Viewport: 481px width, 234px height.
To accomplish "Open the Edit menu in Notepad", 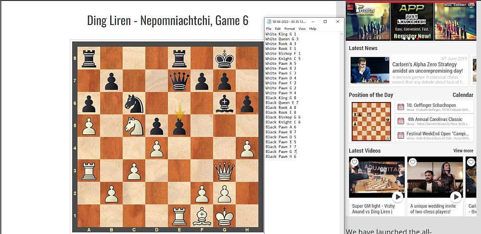I will click(x=278, y=29).
